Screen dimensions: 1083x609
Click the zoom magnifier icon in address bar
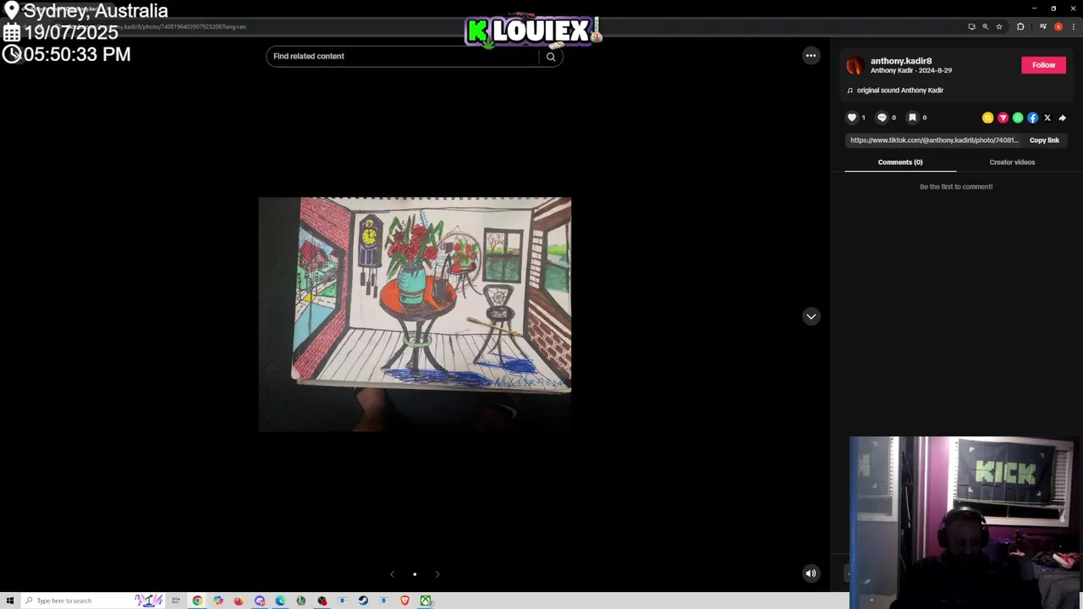(985, 26)
